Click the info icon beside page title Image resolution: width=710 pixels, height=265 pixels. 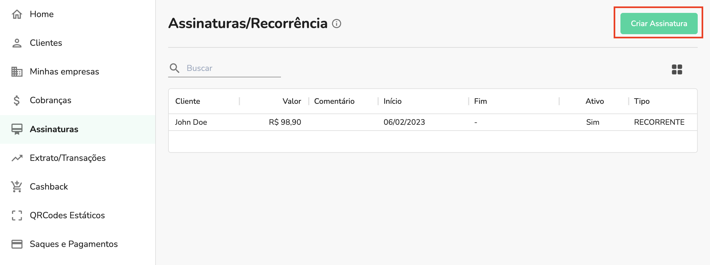[x=337, y=24]
